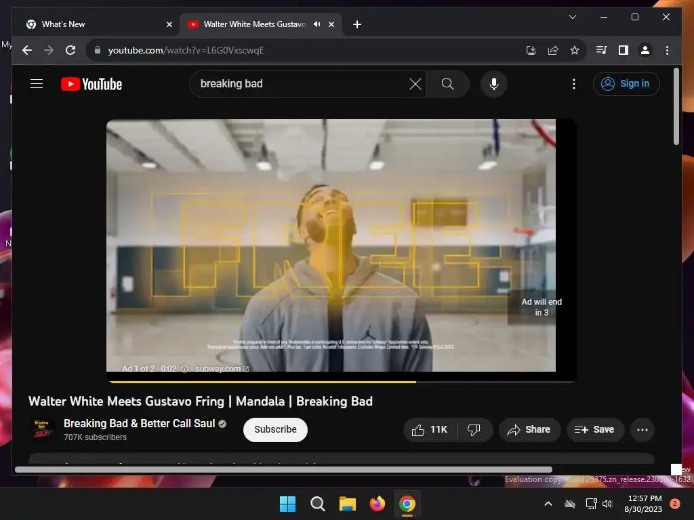Share this page from address bar
694x520 pixels.
[x=553, y=50]
